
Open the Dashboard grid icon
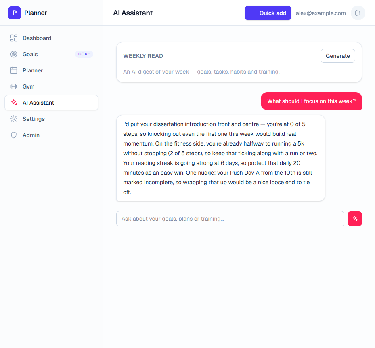coord(14,38)
